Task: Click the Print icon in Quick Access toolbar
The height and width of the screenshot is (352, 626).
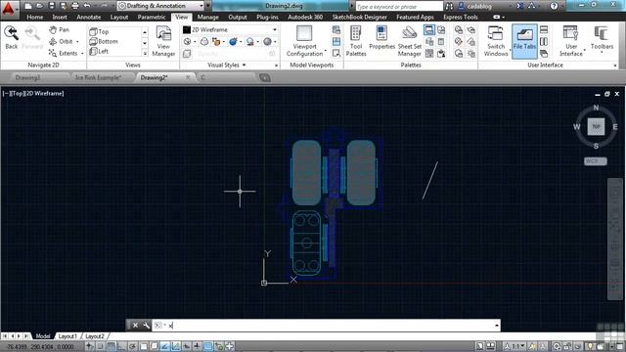Action: pyautogui.click(x=75, y=6)
